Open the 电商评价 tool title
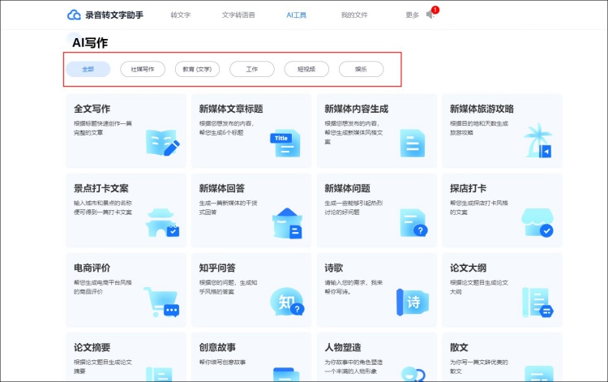Image resolution: width=608 pixels, height=382 pixels. [92, 268]
